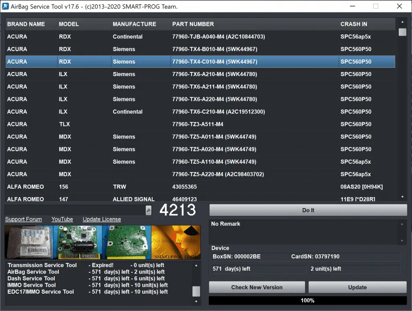
Task: Open the YouTube link
Action: click(x=62, y=219)
